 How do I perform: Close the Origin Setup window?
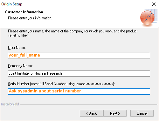(154, 4)
